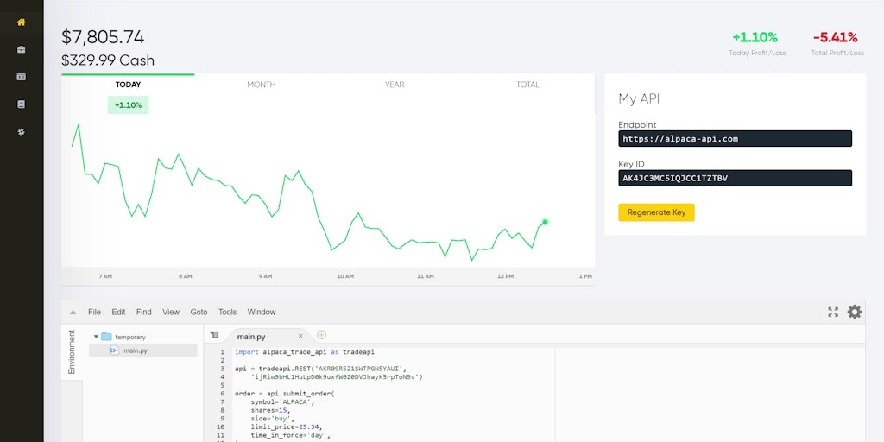Click the 10 AM label on the chart axis
This screenshot has width=884, height=442.
pyautogui.click(x=345, y=276)
